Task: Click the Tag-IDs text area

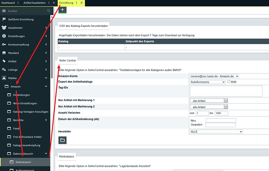Action: [x=226, y=91]
